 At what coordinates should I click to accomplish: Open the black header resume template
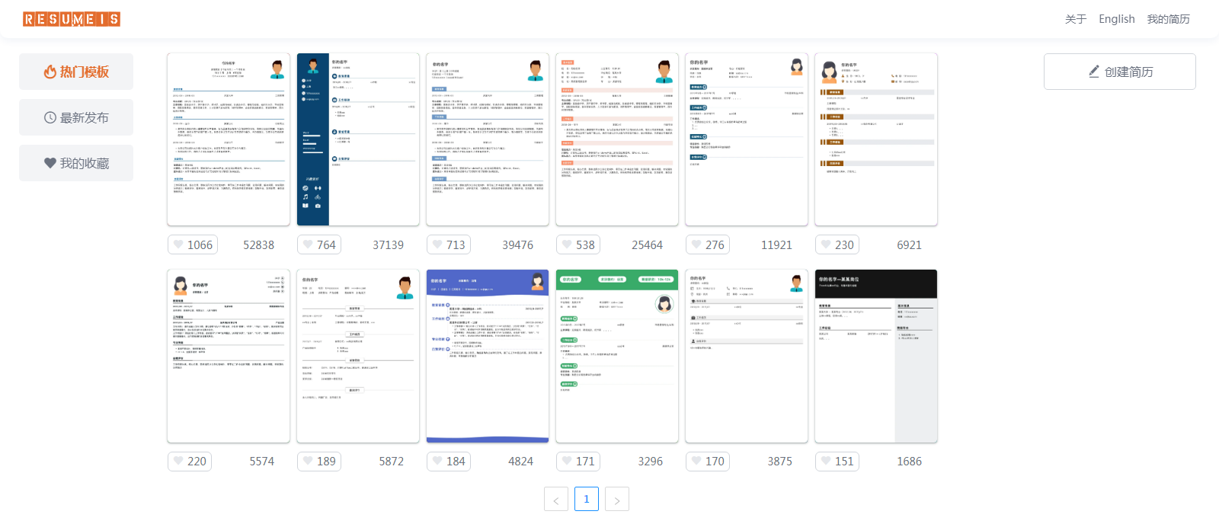[876, 356]
